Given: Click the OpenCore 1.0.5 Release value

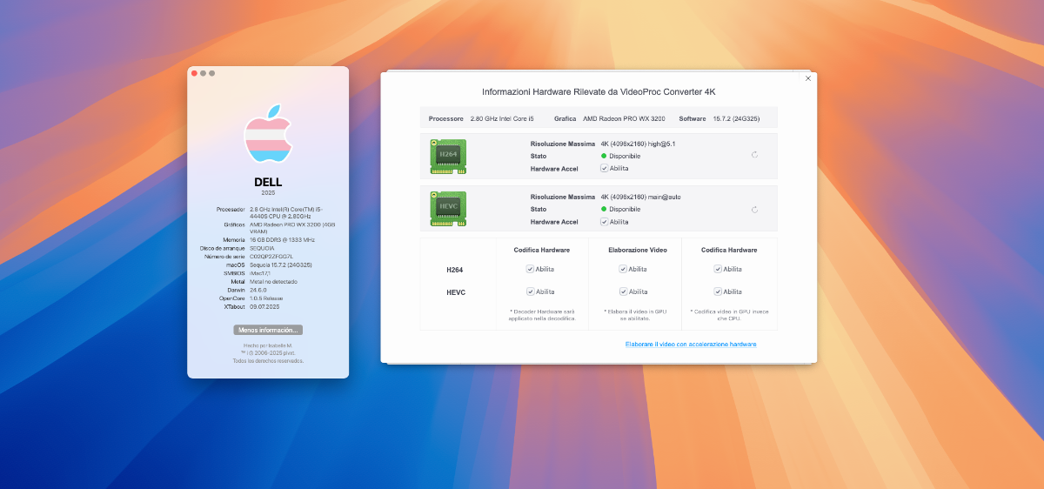Looking at the screenshot, I should [x=267, y=298].
